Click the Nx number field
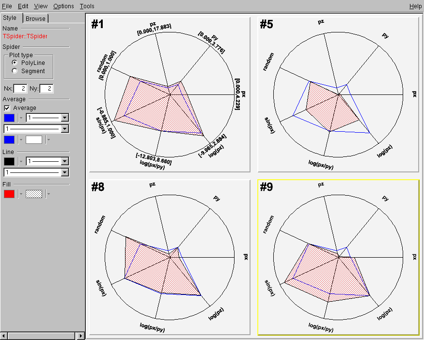The height and width of the screenshot is (340, 424). coord(20,88)
